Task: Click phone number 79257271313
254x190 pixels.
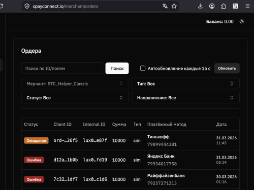Action: click(162, 183)
